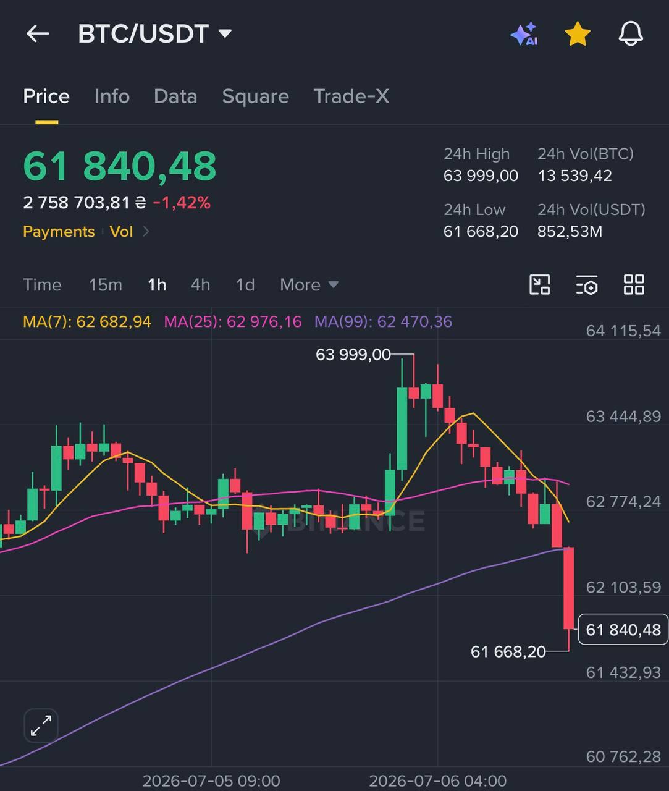The width and height of the screenshot is (669, 791).
Task: Tap the back arrow icon
Action: click(x=38, y=33)
